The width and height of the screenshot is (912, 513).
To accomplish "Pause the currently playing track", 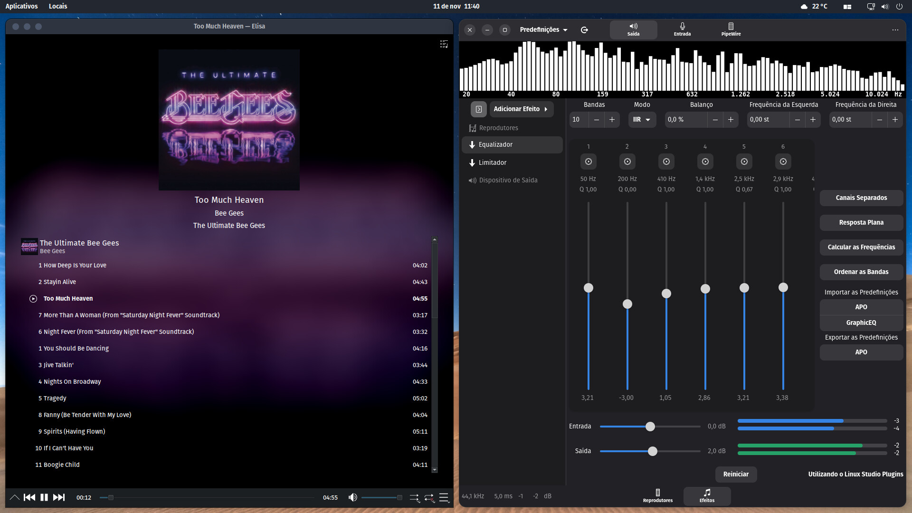I will point(44,497).
